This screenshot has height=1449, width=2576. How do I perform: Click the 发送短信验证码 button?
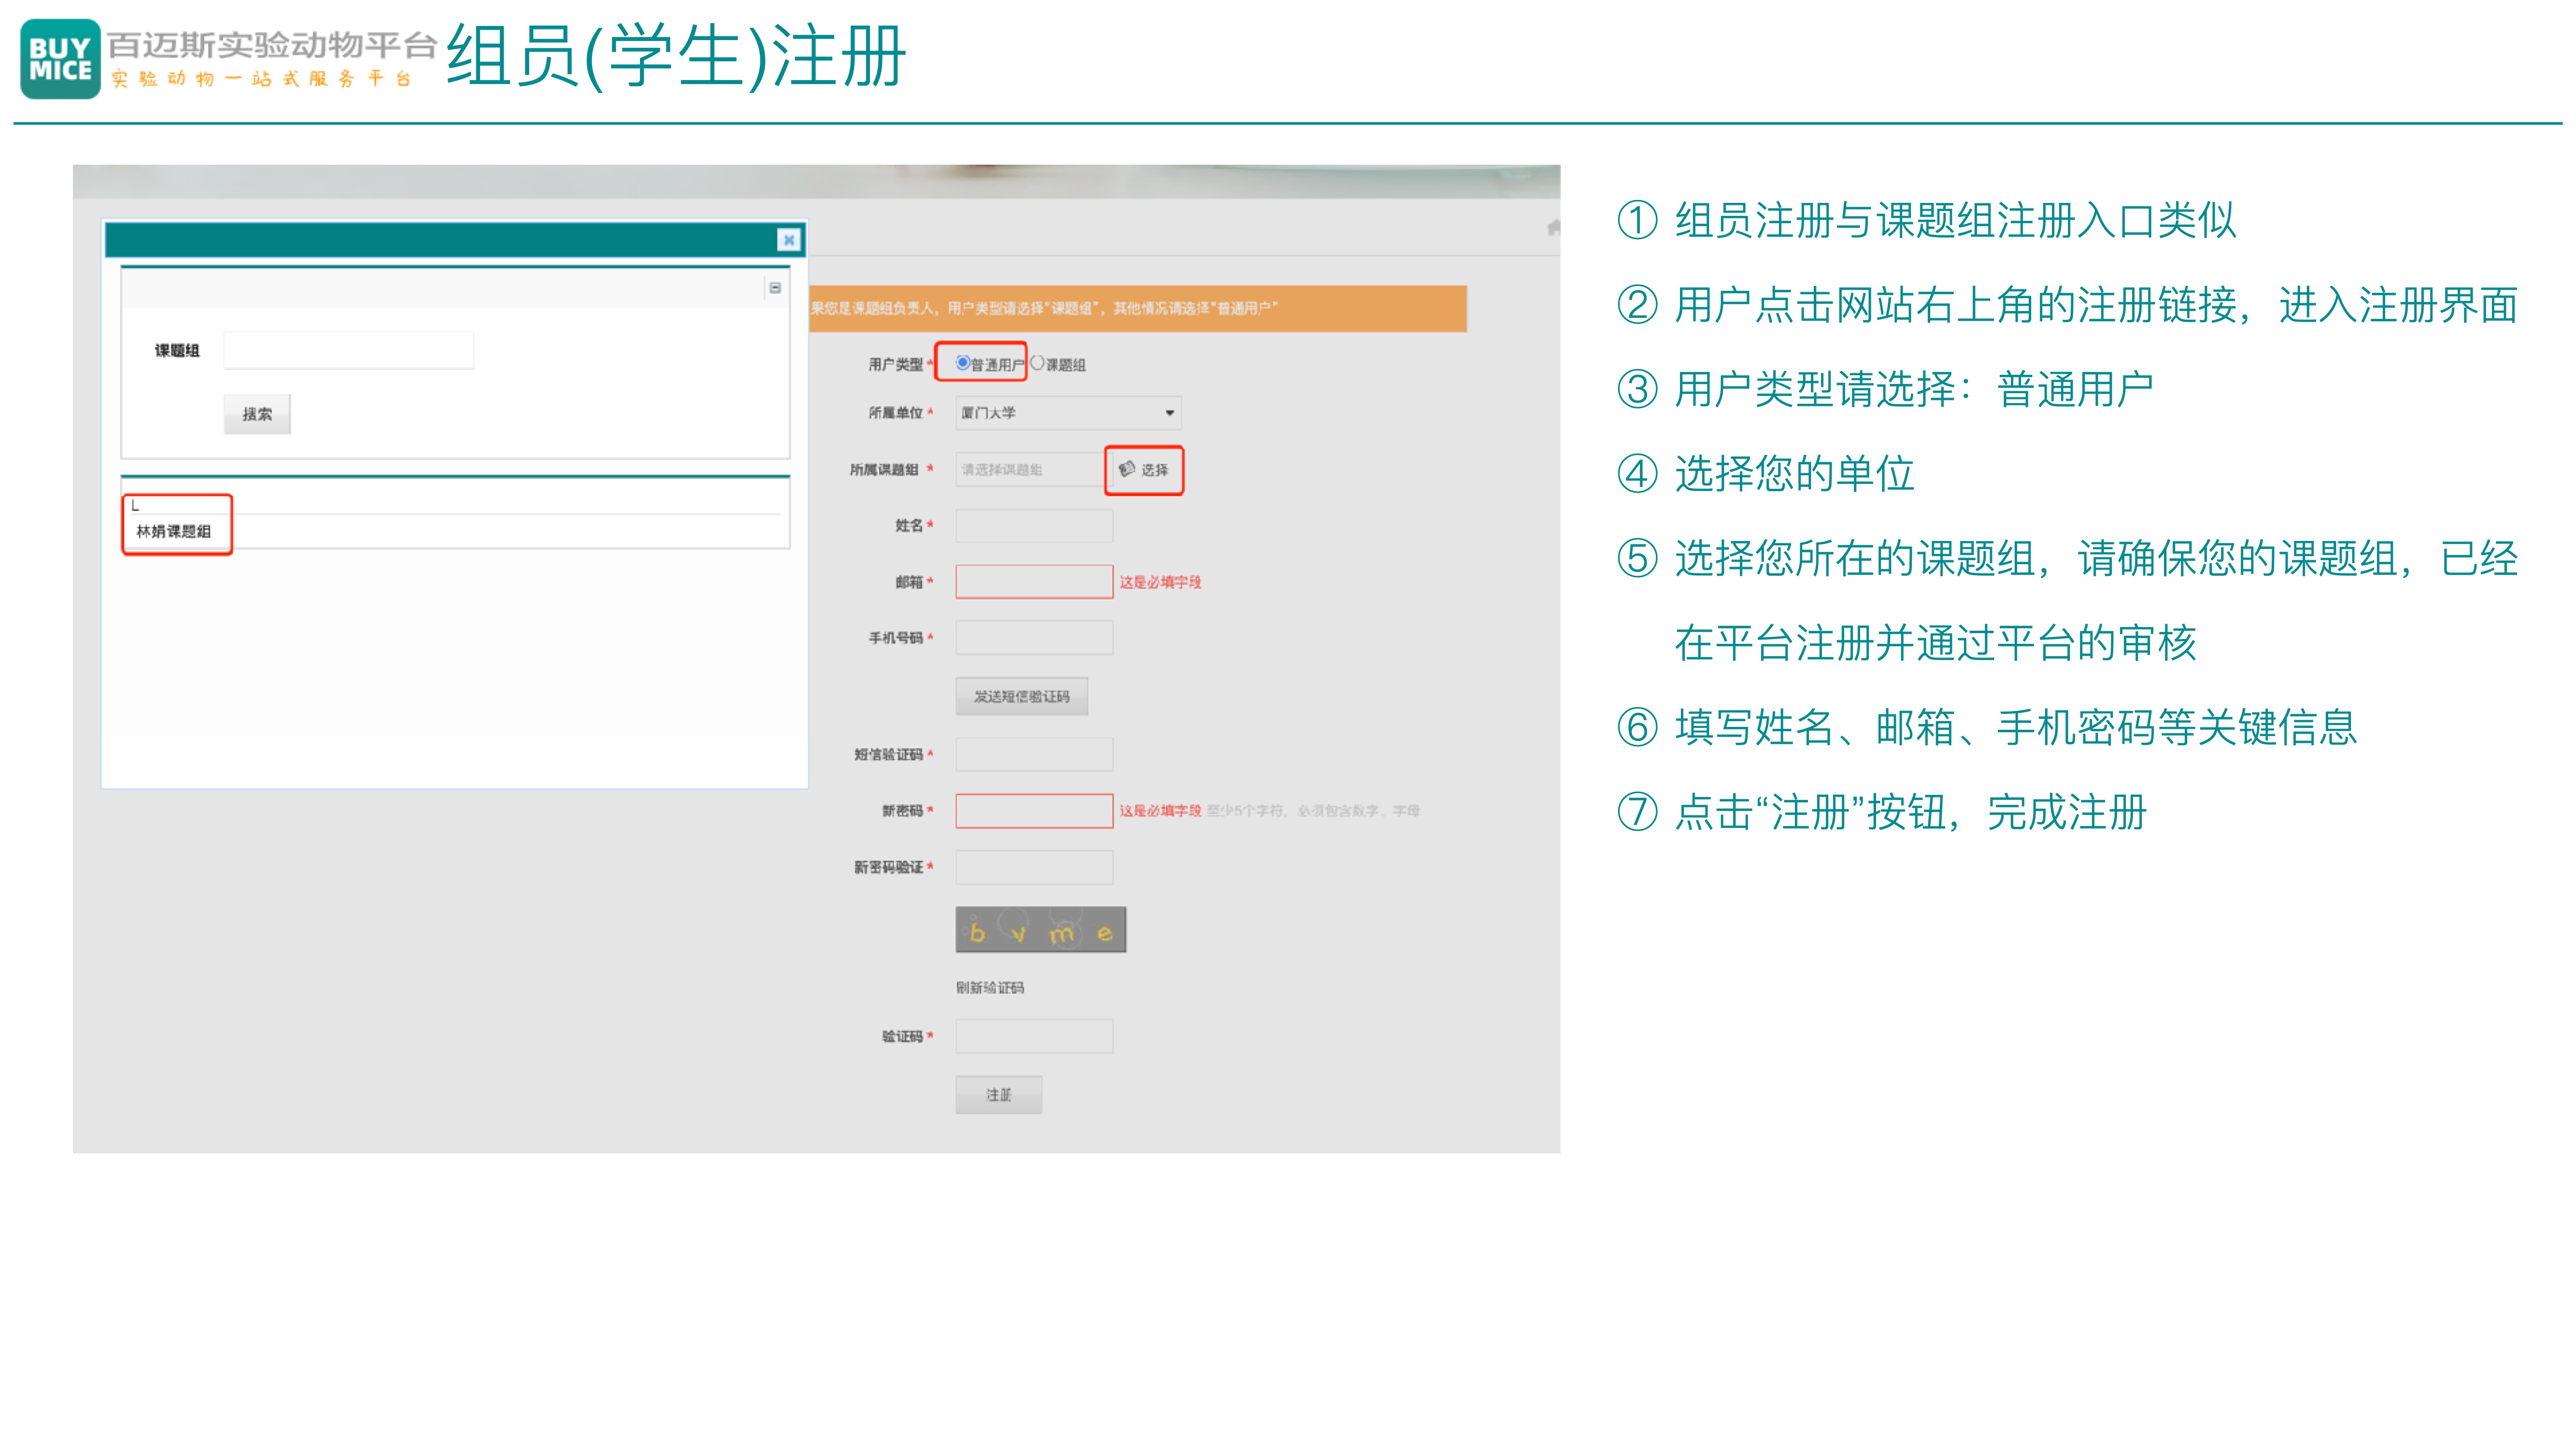1021,697
